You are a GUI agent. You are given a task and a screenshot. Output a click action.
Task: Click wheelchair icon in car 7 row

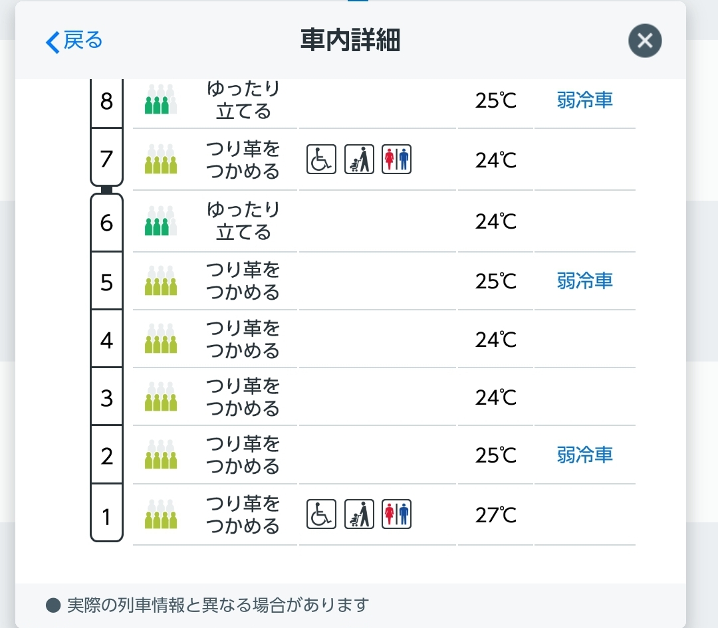tap(321, 159)
